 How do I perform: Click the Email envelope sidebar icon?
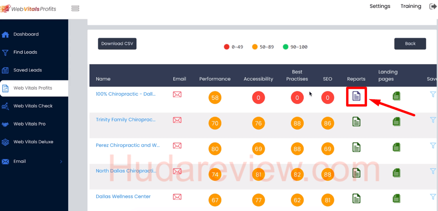5,162
